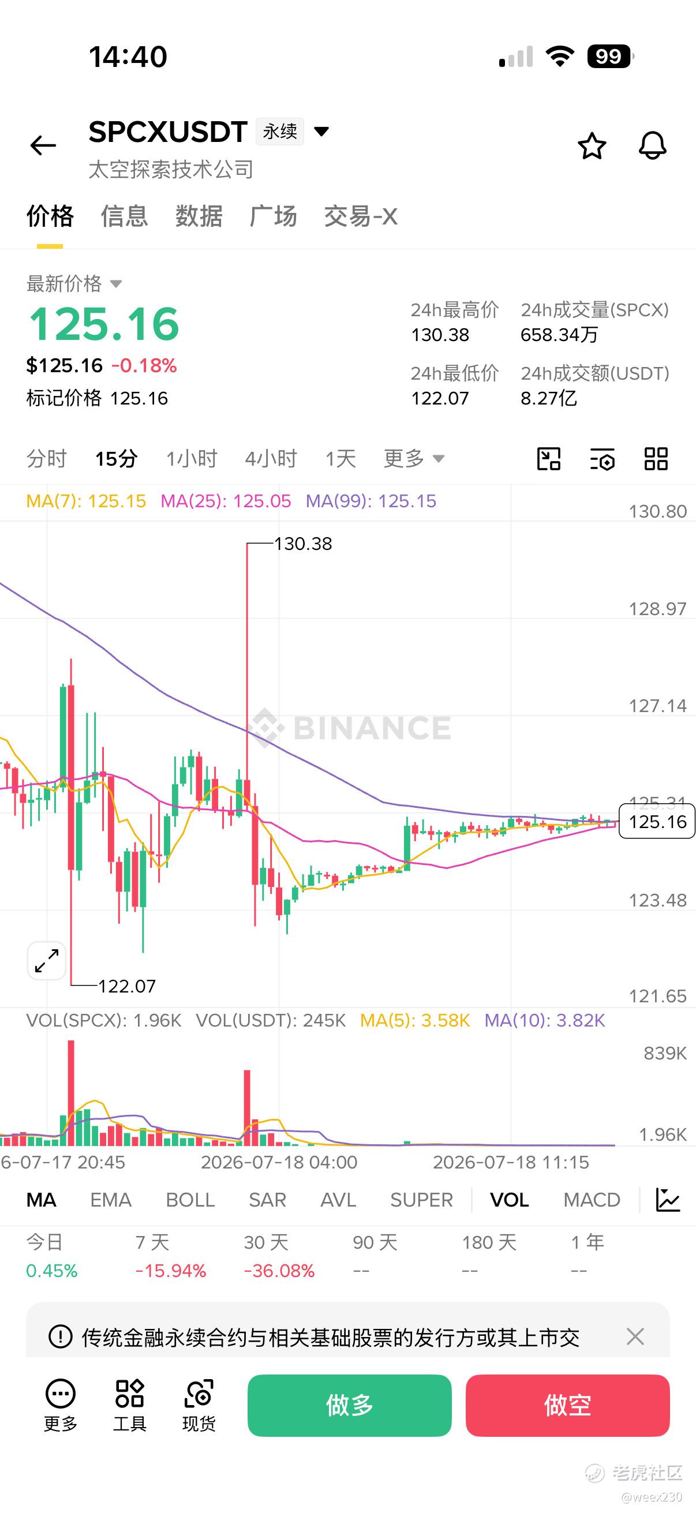Open the 现货 spot trading icon

[x=199, y=1406]
